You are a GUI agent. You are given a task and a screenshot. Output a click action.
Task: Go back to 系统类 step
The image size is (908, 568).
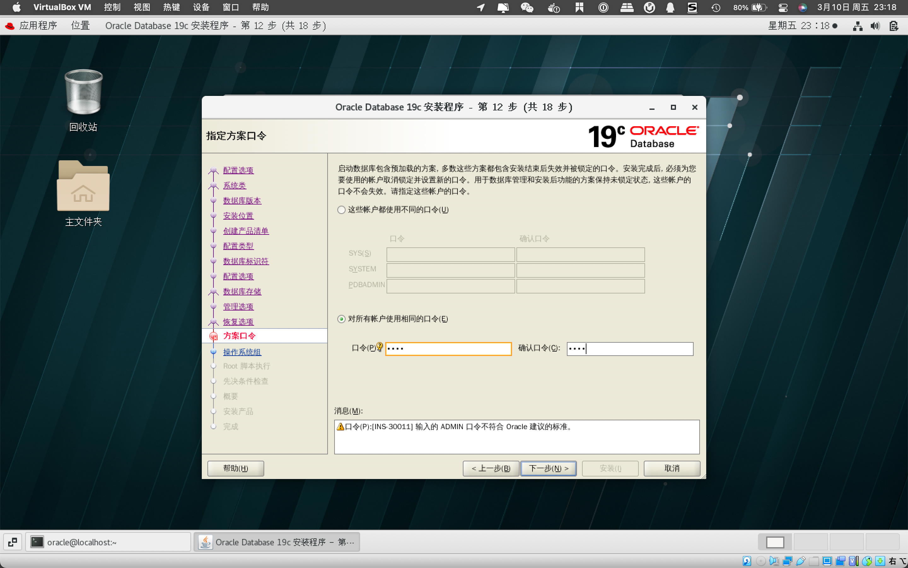[x=235, y=185]
